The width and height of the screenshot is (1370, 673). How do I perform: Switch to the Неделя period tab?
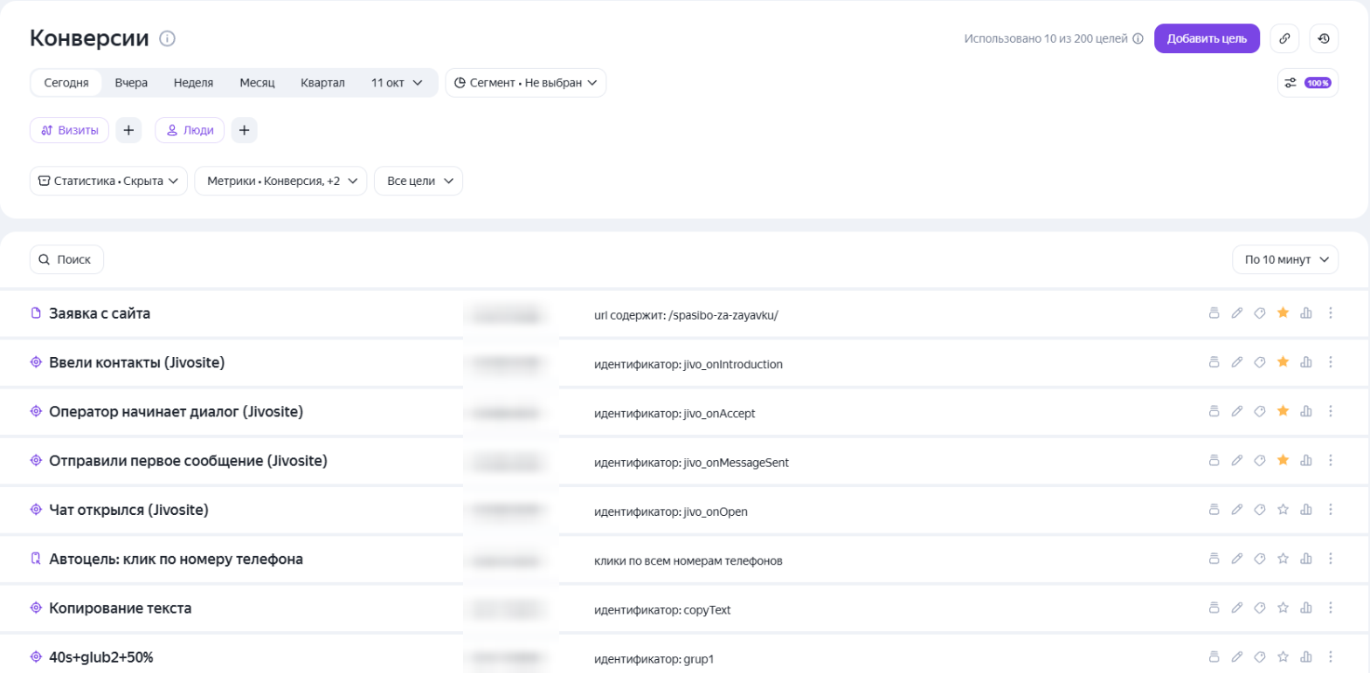pyautogui.click(x=194, y=83)
